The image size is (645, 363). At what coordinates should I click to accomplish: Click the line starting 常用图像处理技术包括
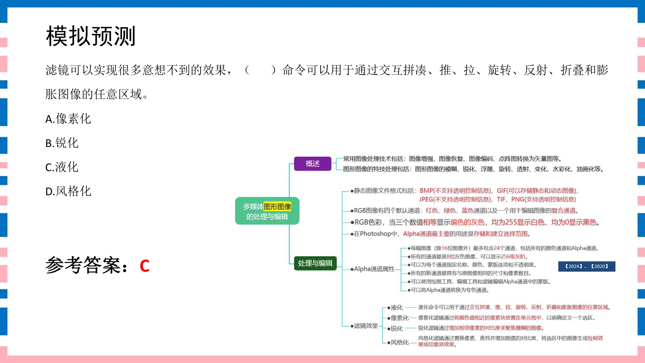coord(453,159)
